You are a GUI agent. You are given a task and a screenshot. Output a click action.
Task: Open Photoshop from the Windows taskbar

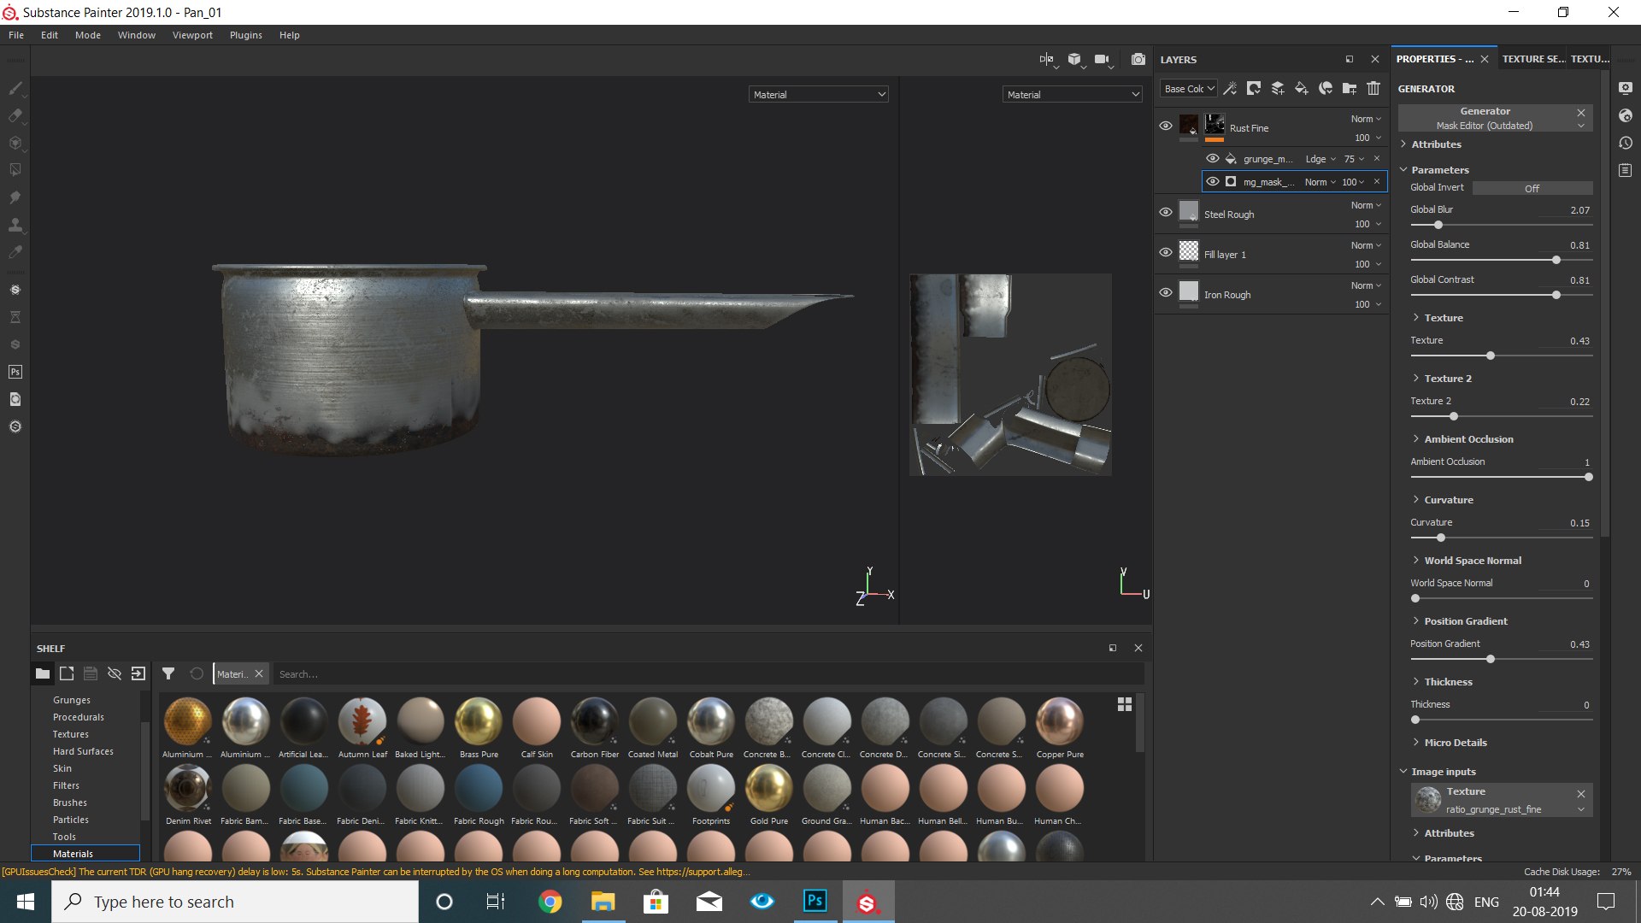815,902
